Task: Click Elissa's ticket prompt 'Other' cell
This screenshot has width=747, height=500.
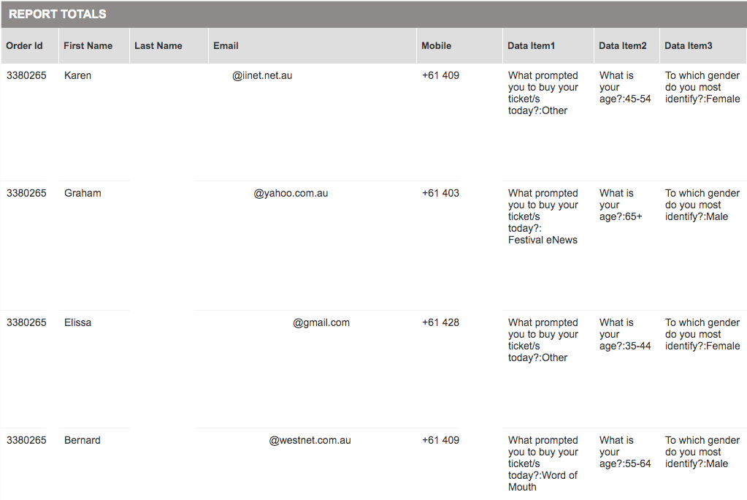Action: (x=543, y=340)
